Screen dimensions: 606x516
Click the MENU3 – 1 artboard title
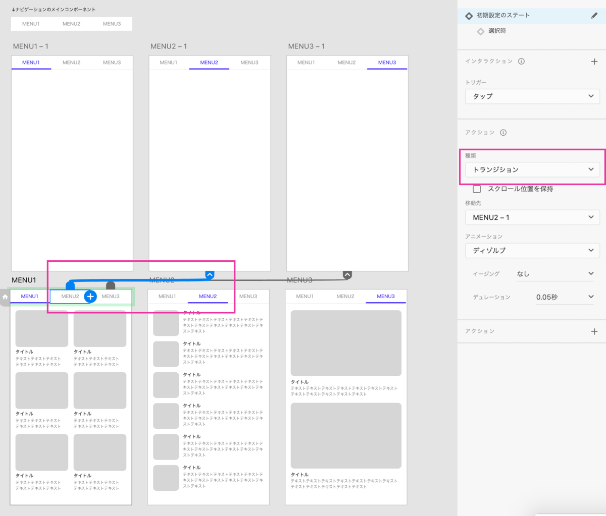[x=307, y=46]
